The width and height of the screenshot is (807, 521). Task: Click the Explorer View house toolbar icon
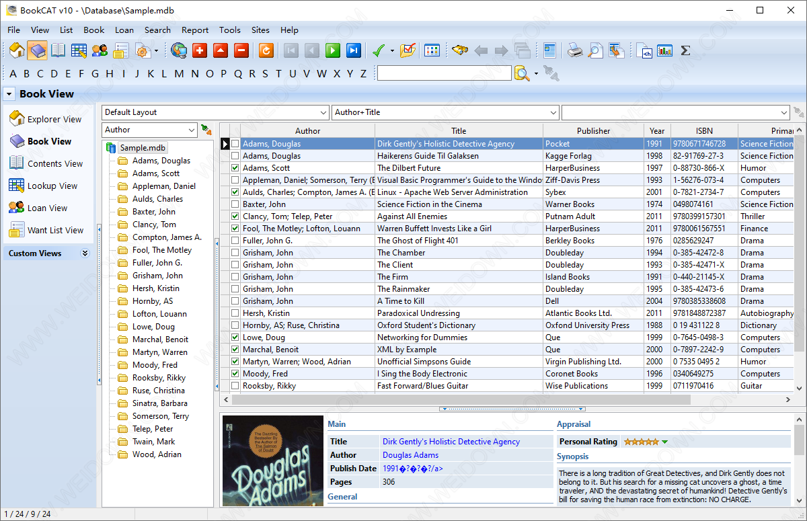pos(17,50)
